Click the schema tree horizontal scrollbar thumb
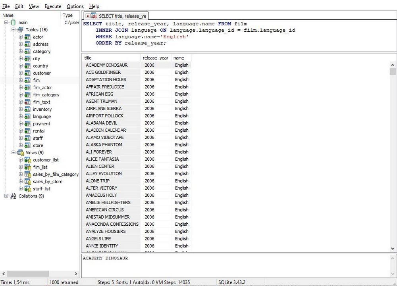The width and height of the screenshot is (397, 286). coord(28,274)
